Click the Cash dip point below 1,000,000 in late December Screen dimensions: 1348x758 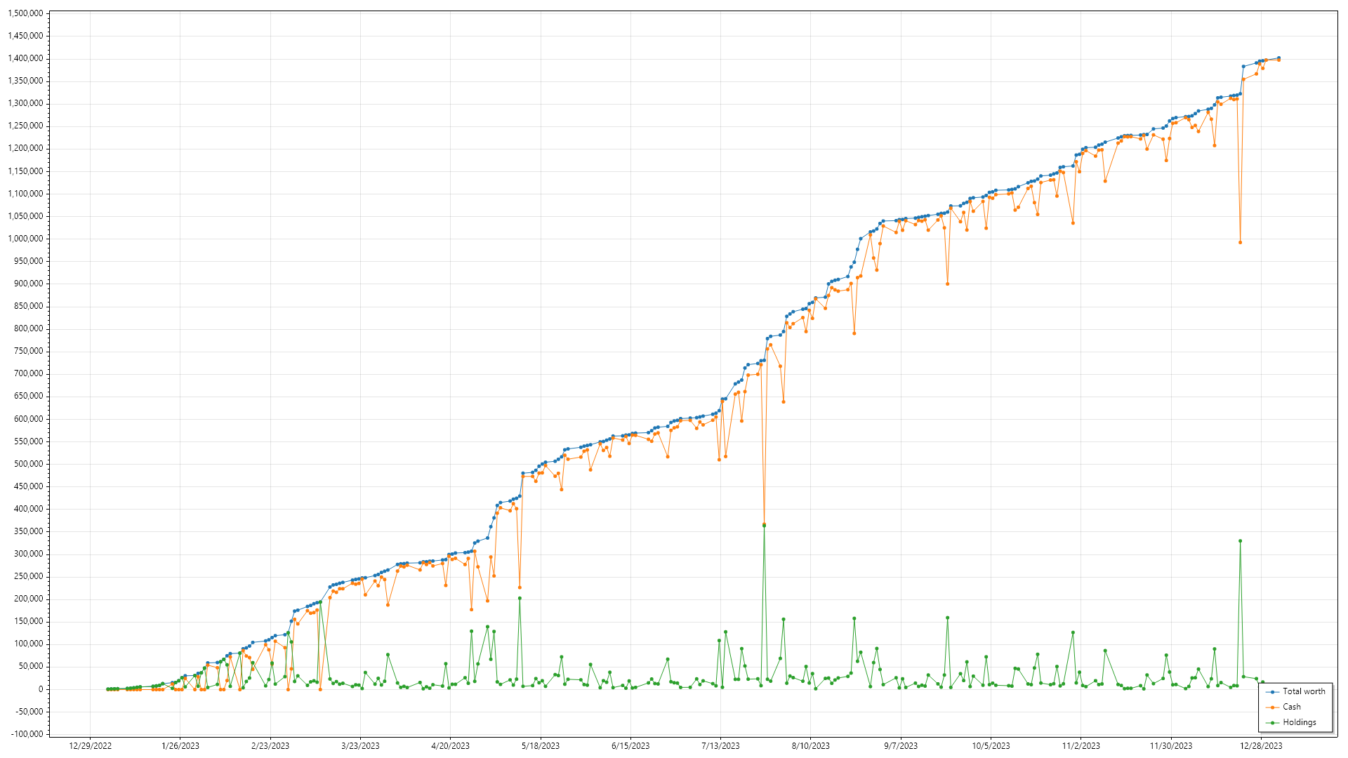coord(1241,242)
